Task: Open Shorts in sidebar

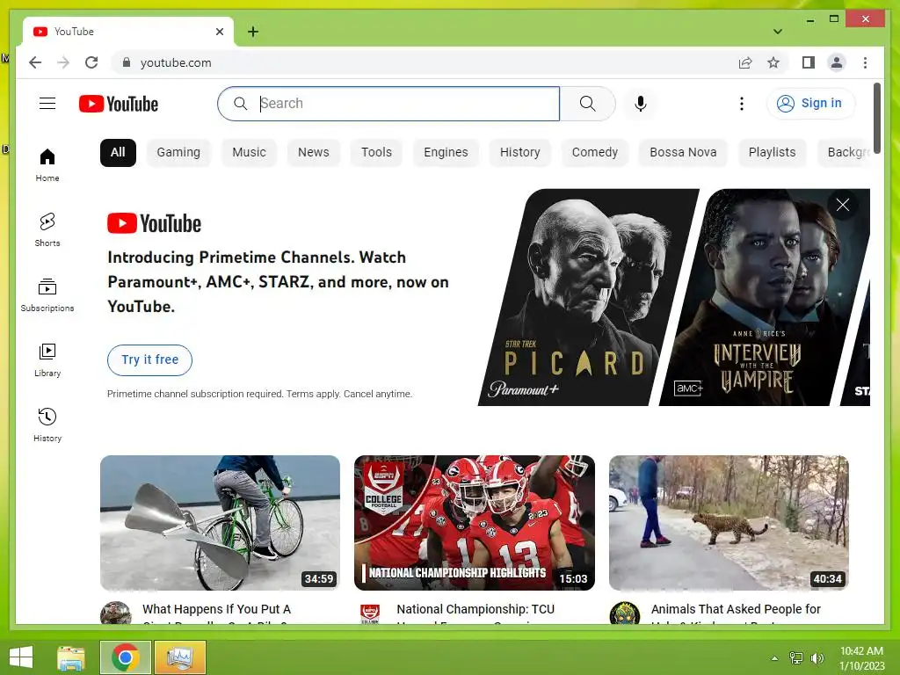Action: point(47,230)
